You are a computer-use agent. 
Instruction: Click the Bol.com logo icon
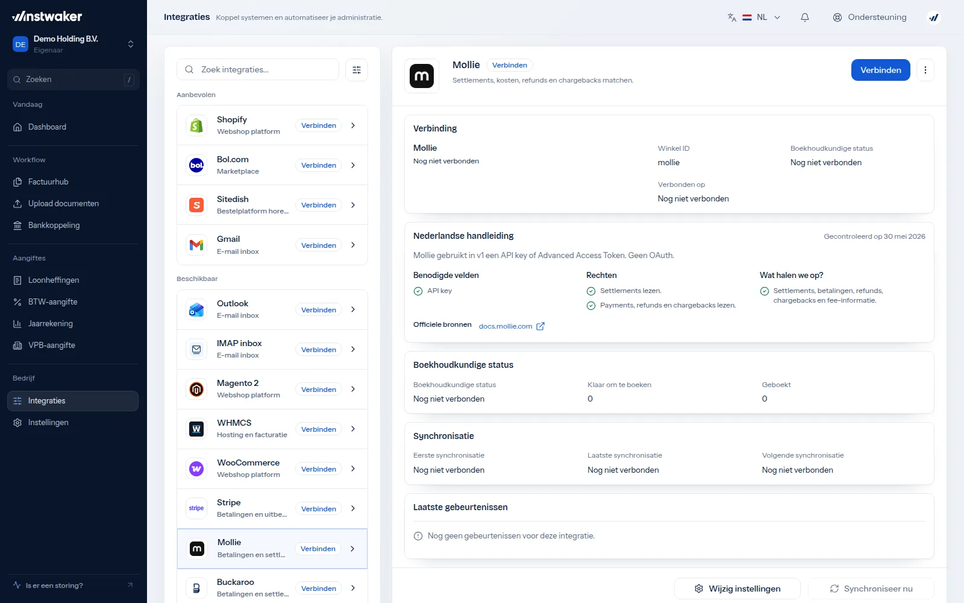click(x=196, y=165)
